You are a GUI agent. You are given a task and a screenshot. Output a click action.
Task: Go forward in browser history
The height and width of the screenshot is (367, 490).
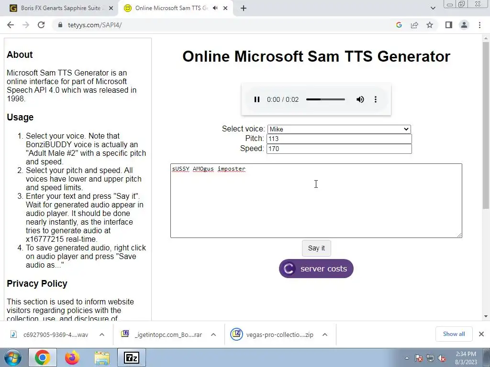click(26, 25)
